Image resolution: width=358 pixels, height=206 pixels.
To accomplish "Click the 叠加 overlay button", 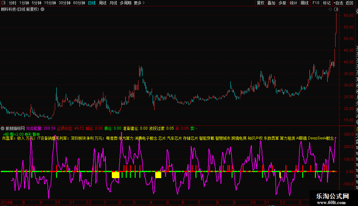I will (x=272, y=3).
